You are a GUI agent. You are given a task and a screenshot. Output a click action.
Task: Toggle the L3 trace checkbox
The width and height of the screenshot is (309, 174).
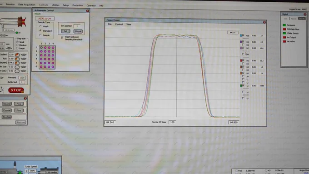pyautogui.click(x=243, y=85)
